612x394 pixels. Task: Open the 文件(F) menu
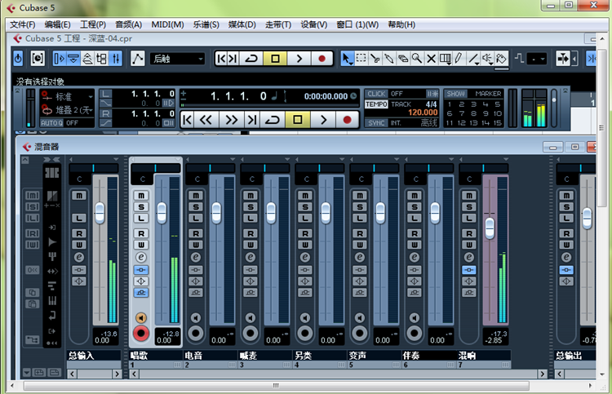click(x=22, y=24)
